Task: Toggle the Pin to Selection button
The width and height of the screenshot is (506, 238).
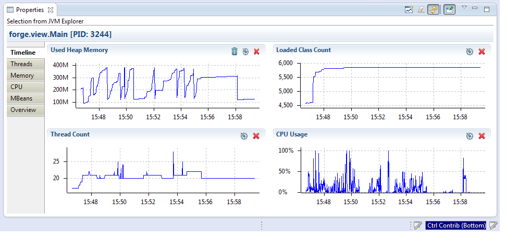Action: tap(449, 9)
